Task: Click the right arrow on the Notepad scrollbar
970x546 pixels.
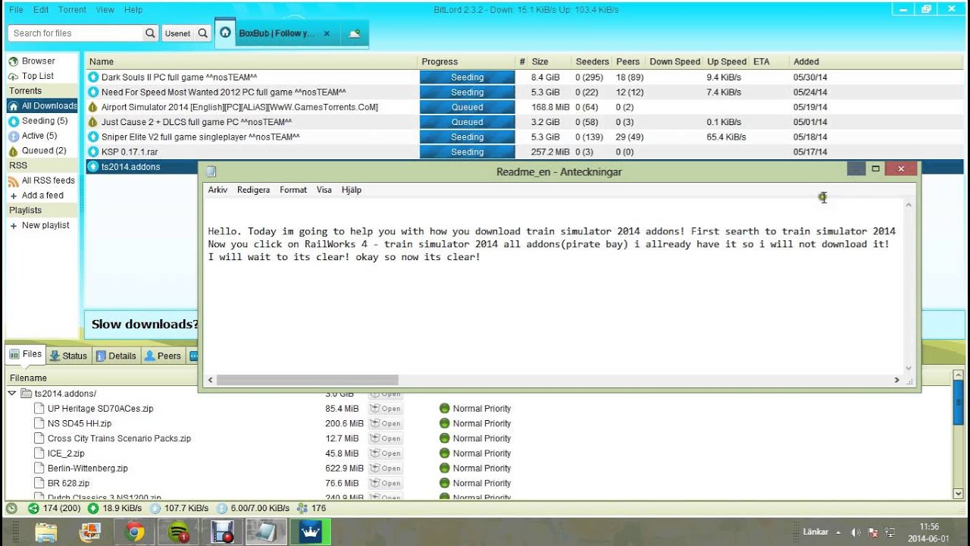Action: [896, 380]
